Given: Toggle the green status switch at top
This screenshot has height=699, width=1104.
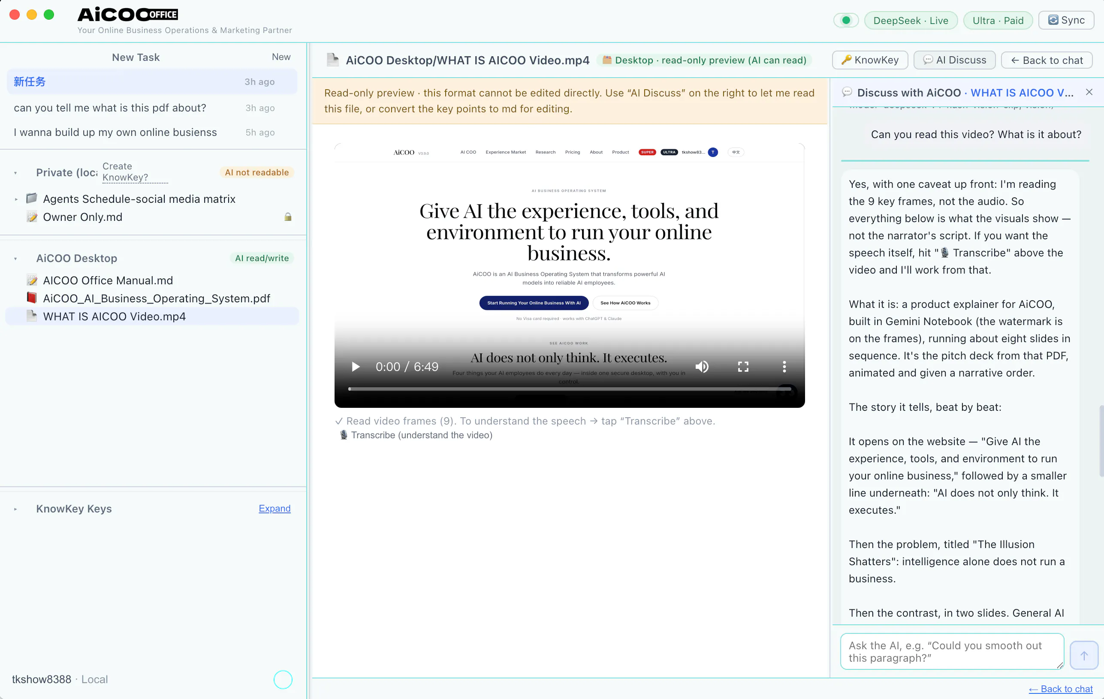Looking at the screenshot, I should 846,20.
